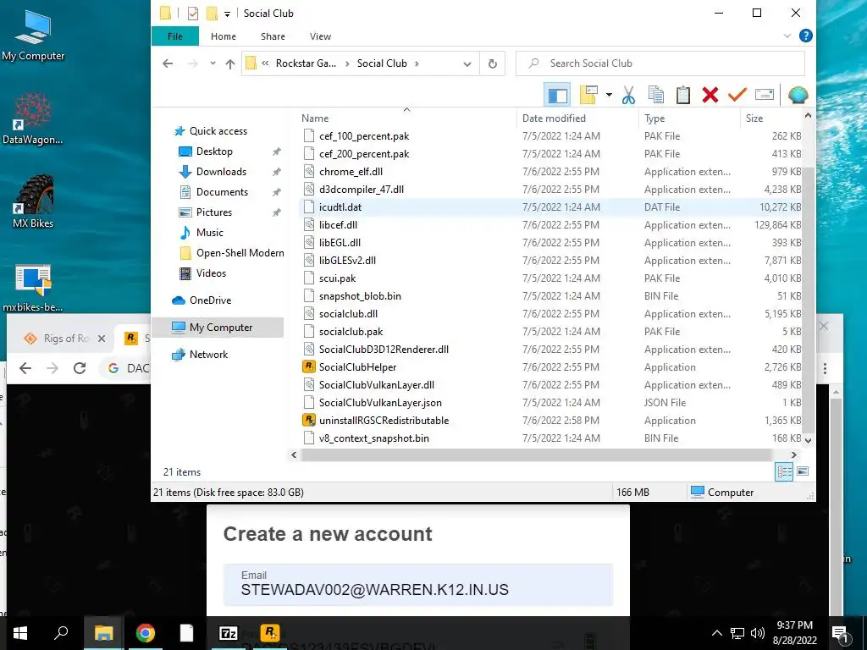Select Quick access in navigation pane
This screenshot has width=867, height=650.
[218, 131]
